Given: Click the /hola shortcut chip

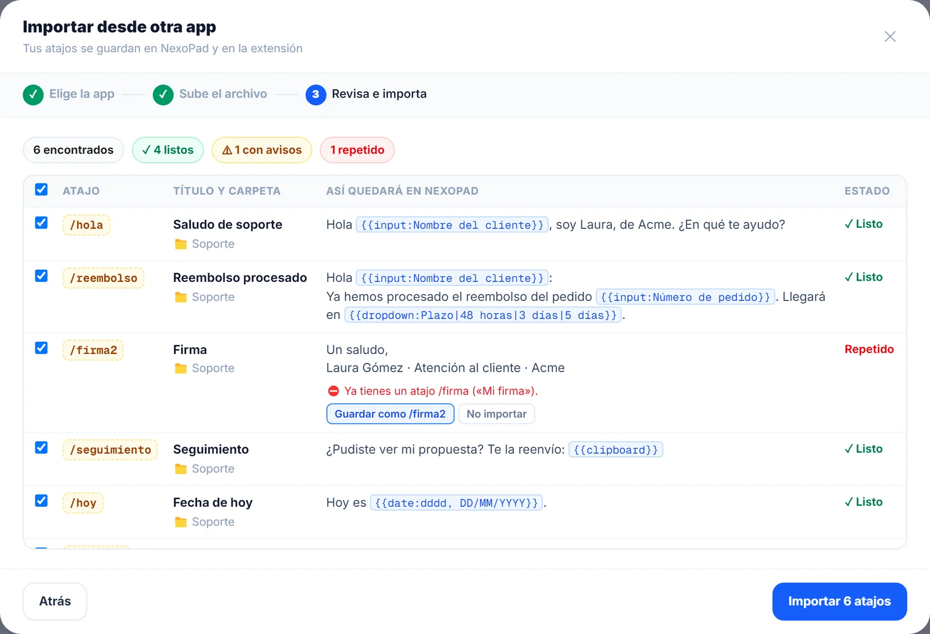Looking at the screenshot, I should pos(86,225).
